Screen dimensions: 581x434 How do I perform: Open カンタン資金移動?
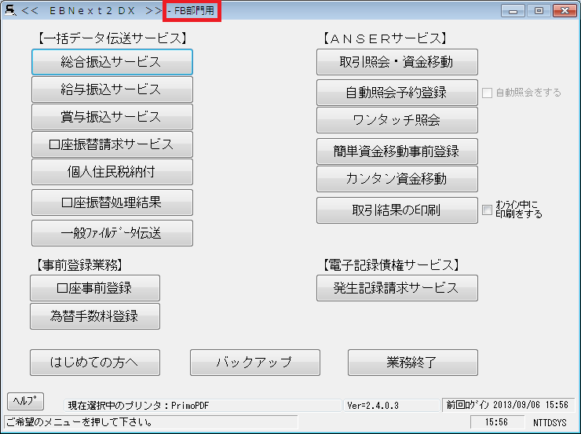397,179
